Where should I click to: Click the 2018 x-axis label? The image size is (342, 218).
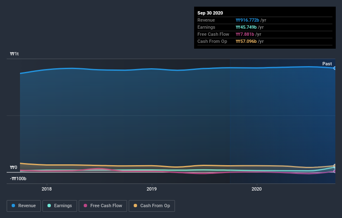[47, 189]
